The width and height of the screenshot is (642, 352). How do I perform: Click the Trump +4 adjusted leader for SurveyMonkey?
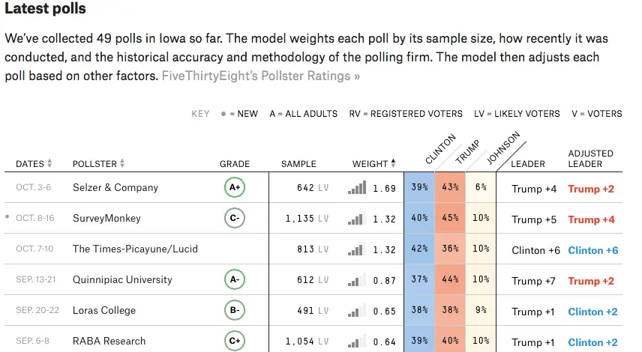[591, 219]
